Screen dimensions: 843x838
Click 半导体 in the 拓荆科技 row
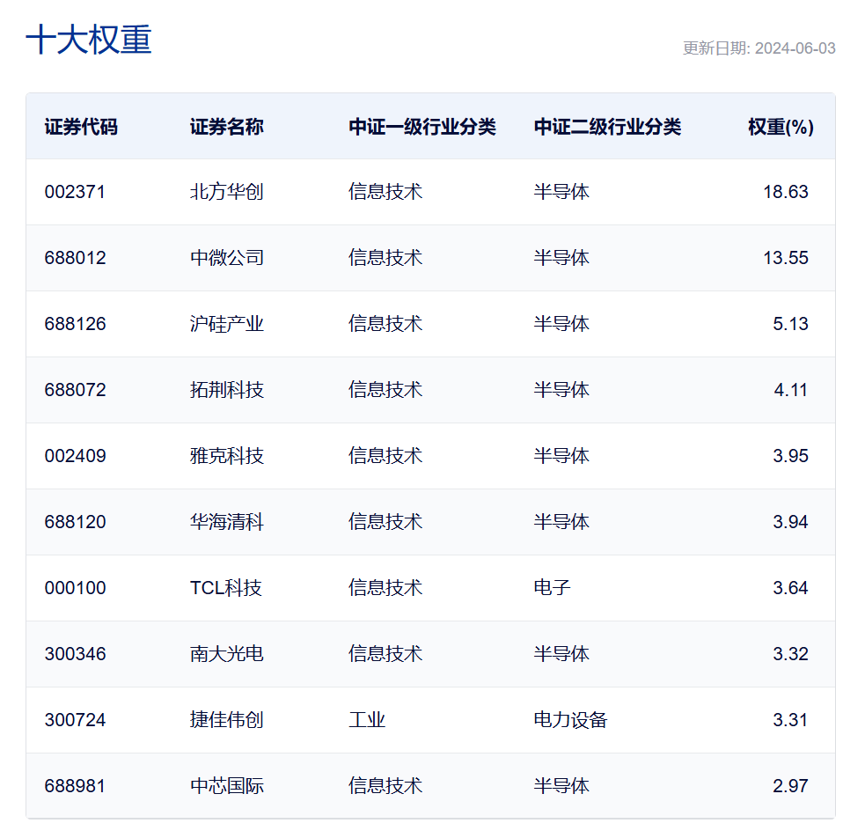click(x=561, y=390)
